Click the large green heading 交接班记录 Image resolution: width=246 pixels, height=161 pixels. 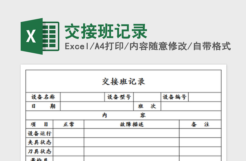coord(106,31)
